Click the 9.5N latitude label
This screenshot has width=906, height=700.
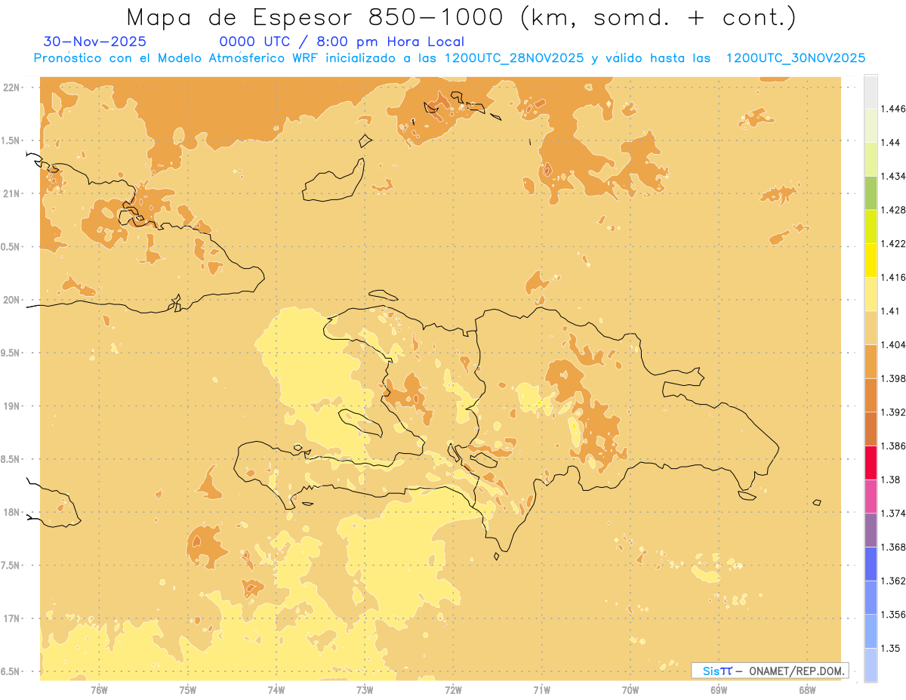point(10,353)
